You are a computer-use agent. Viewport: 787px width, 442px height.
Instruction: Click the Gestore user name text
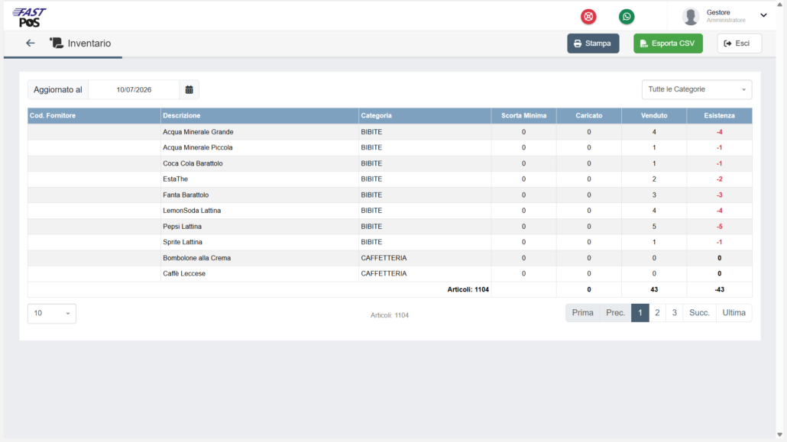point(718,12)
